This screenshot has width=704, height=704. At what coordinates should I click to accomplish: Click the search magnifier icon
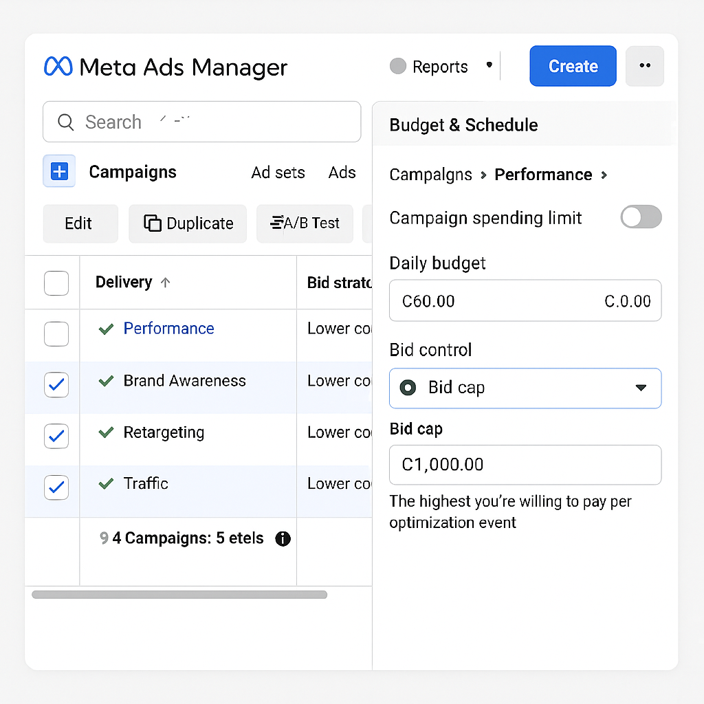pos(66,122)
